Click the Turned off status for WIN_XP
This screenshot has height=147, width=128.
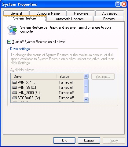tap(66, 82)
